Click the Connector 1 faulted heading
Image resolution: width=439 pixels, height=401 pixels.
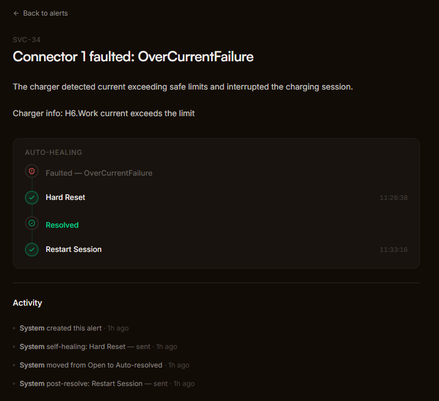click(133, 57)
